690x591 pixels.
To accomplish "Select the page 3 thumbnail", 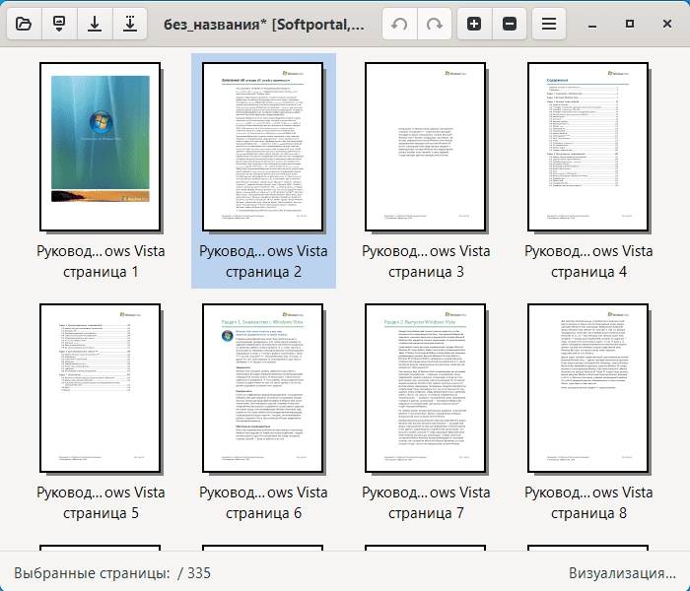I will coord(425,147).
